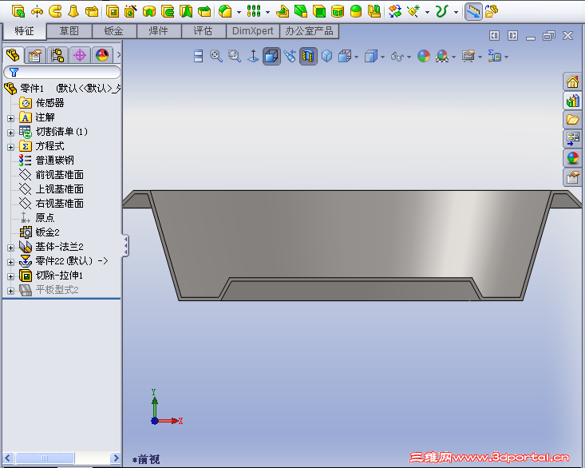Viewport: 585px width, 468px height.
Task: Switch to the 焊件 tab
Action: point(159,31)
